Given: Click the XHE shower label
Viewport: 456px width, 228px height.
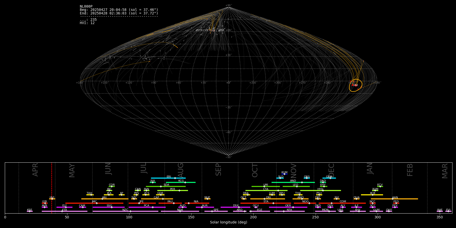Looking at the screenshot, I should click(x=440, y=210).
